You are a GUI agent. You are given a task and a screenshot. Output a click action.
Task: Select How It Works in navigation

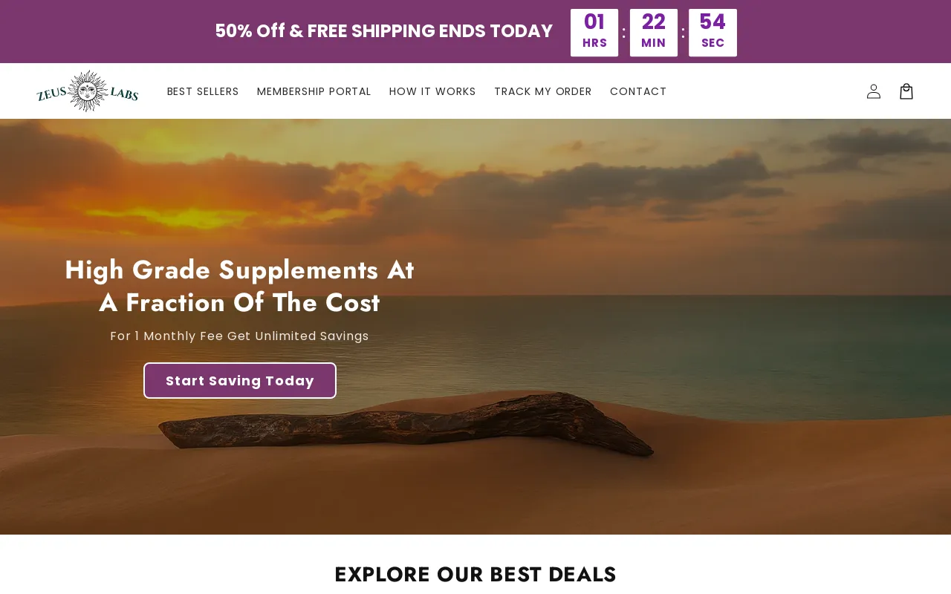(432, 91)
